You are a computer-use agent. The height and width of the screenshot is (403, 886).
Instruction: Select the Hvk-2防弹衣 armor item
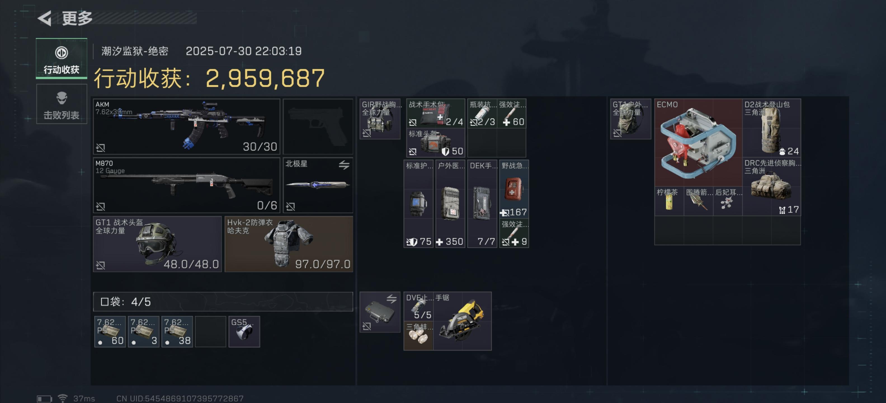point(289,244)
